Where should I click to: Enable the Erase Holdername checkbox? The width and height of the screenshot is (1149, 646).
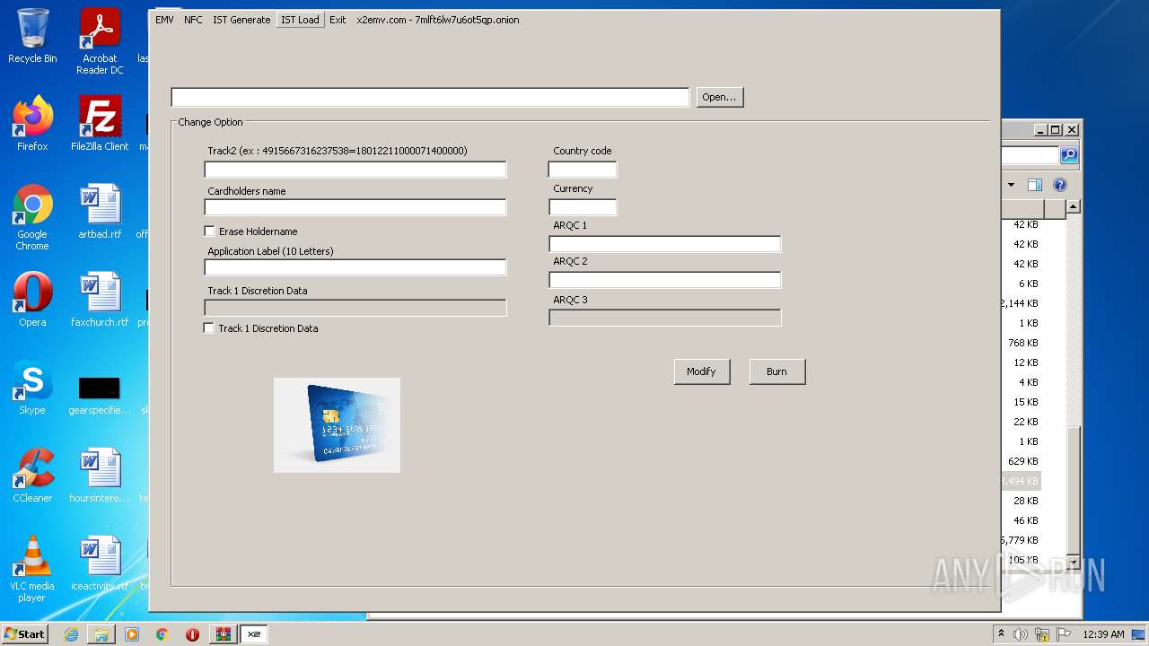coord(210,231)
